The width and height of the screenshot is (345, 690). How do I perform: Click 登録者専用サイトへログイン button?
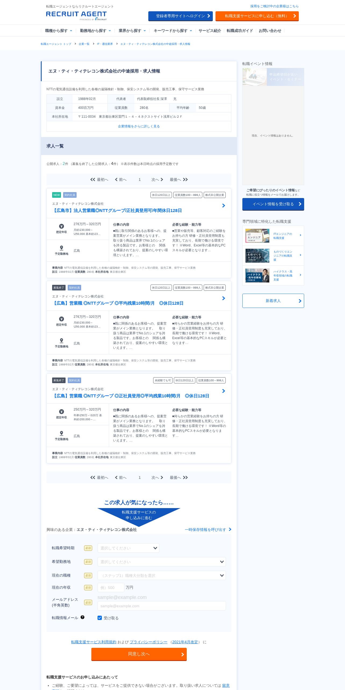click(x=181, y=16)
